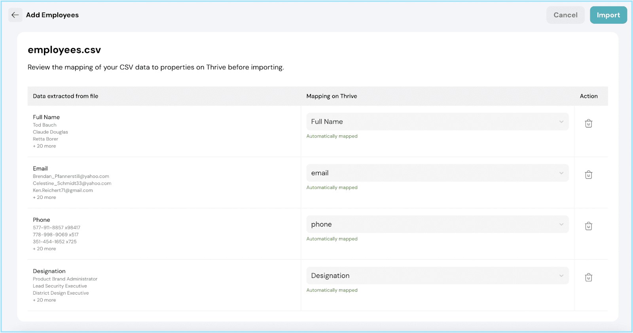
Task: Delete the Designation mapping via trash icon
Action: pos(588,278)
